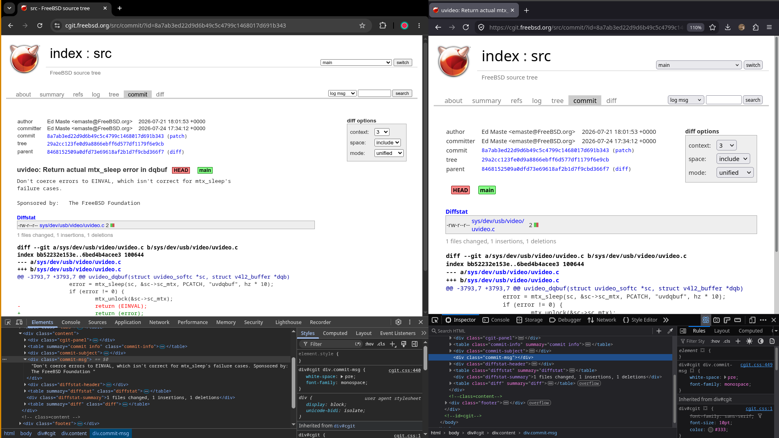This screenshot has height=438, width=779.
Task: Bookmark this page with Chrome star icon
Action: pyautogui.click(x=362, y=26)
